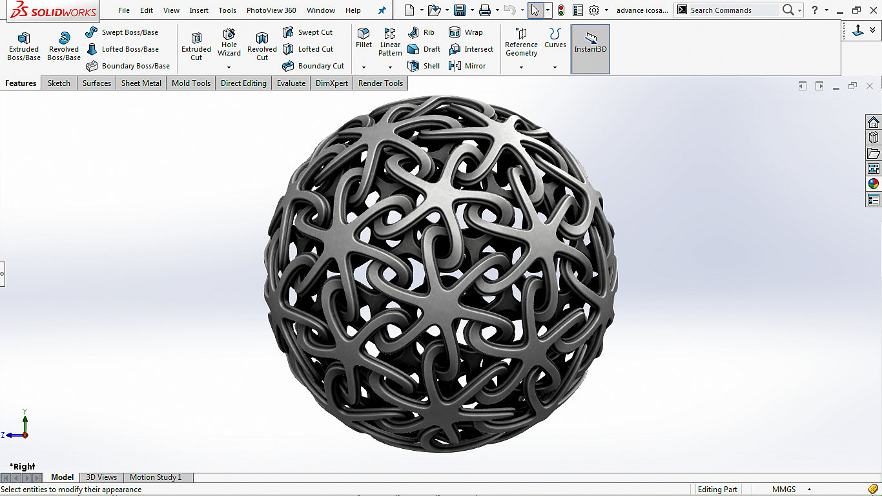Open the Options gear icon

click(x=594, y=10)
